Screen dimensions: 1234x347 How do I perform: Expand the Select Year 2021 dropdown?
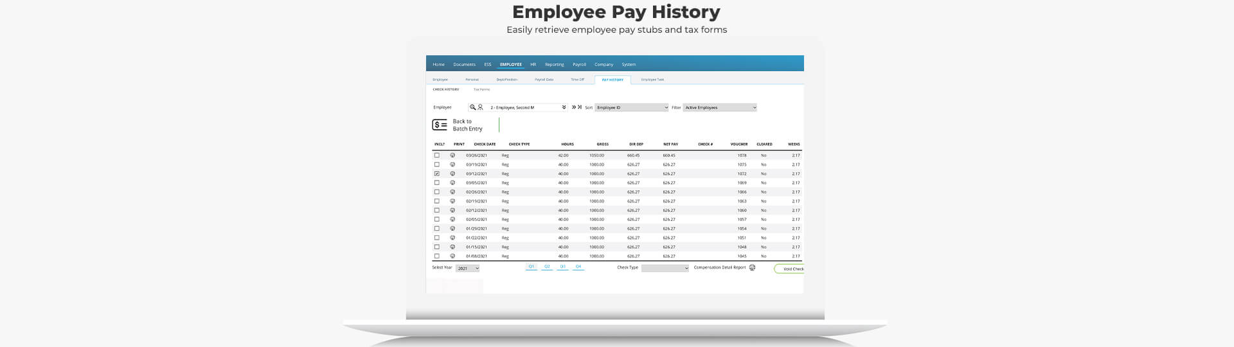pyautogui.click(x=467, y=269)
